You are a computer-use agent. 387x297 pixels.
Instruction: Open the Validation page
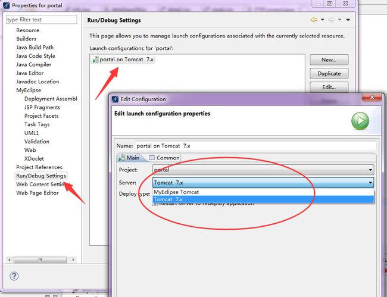click(x=37, y=142)
